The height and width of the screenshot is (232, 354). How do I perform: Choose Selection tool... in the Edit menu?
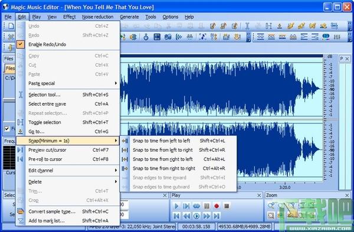click(68, 94)
